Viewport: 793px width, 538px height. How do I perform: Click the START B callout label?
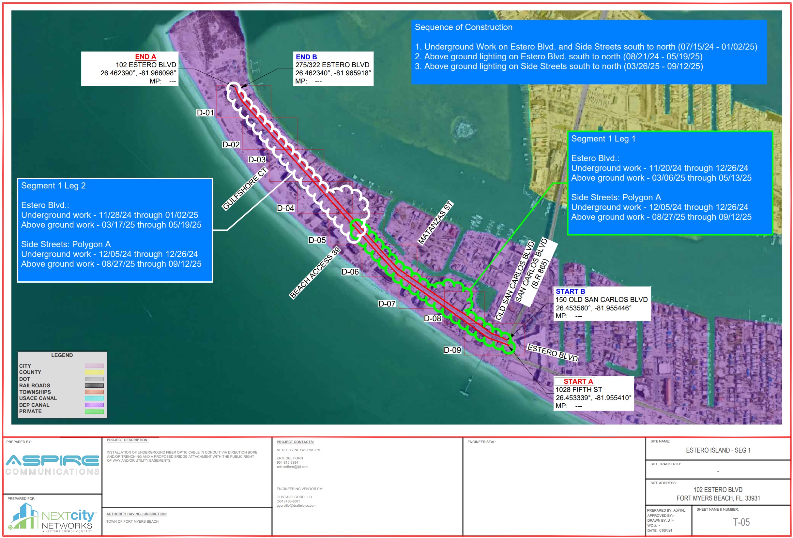(570, 291)
